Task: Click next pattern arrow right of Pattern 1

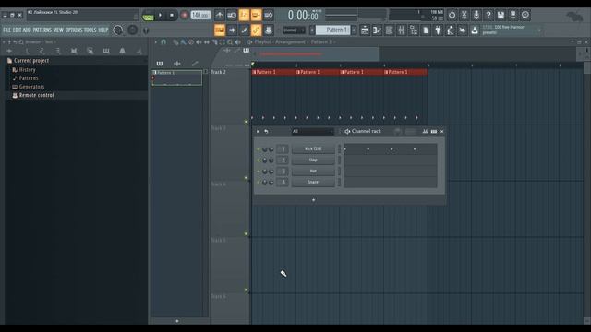Action: pos(354,30)
